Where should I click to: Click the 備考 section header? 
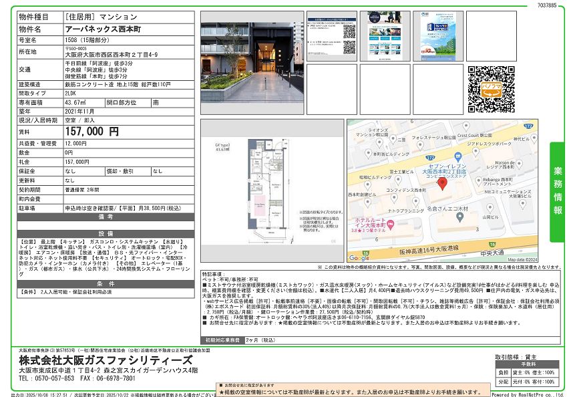106,217
